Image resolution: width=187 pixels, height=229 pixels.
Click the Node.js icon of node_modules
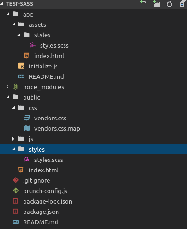click(16, 87)
